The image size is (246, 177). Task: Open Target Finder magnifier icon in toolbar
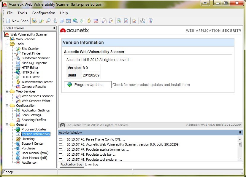click(48, 21)
